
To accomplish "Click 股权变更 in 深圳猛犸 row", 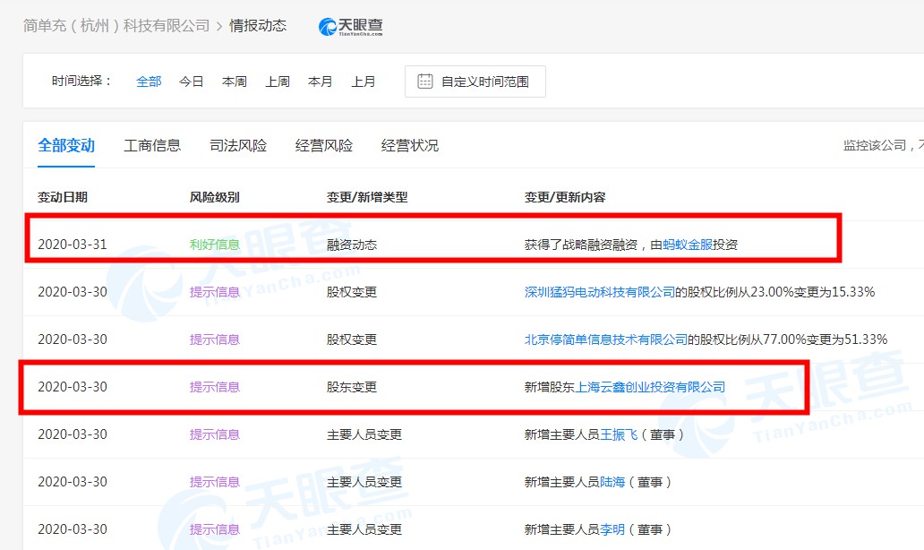I will point(352,292).
